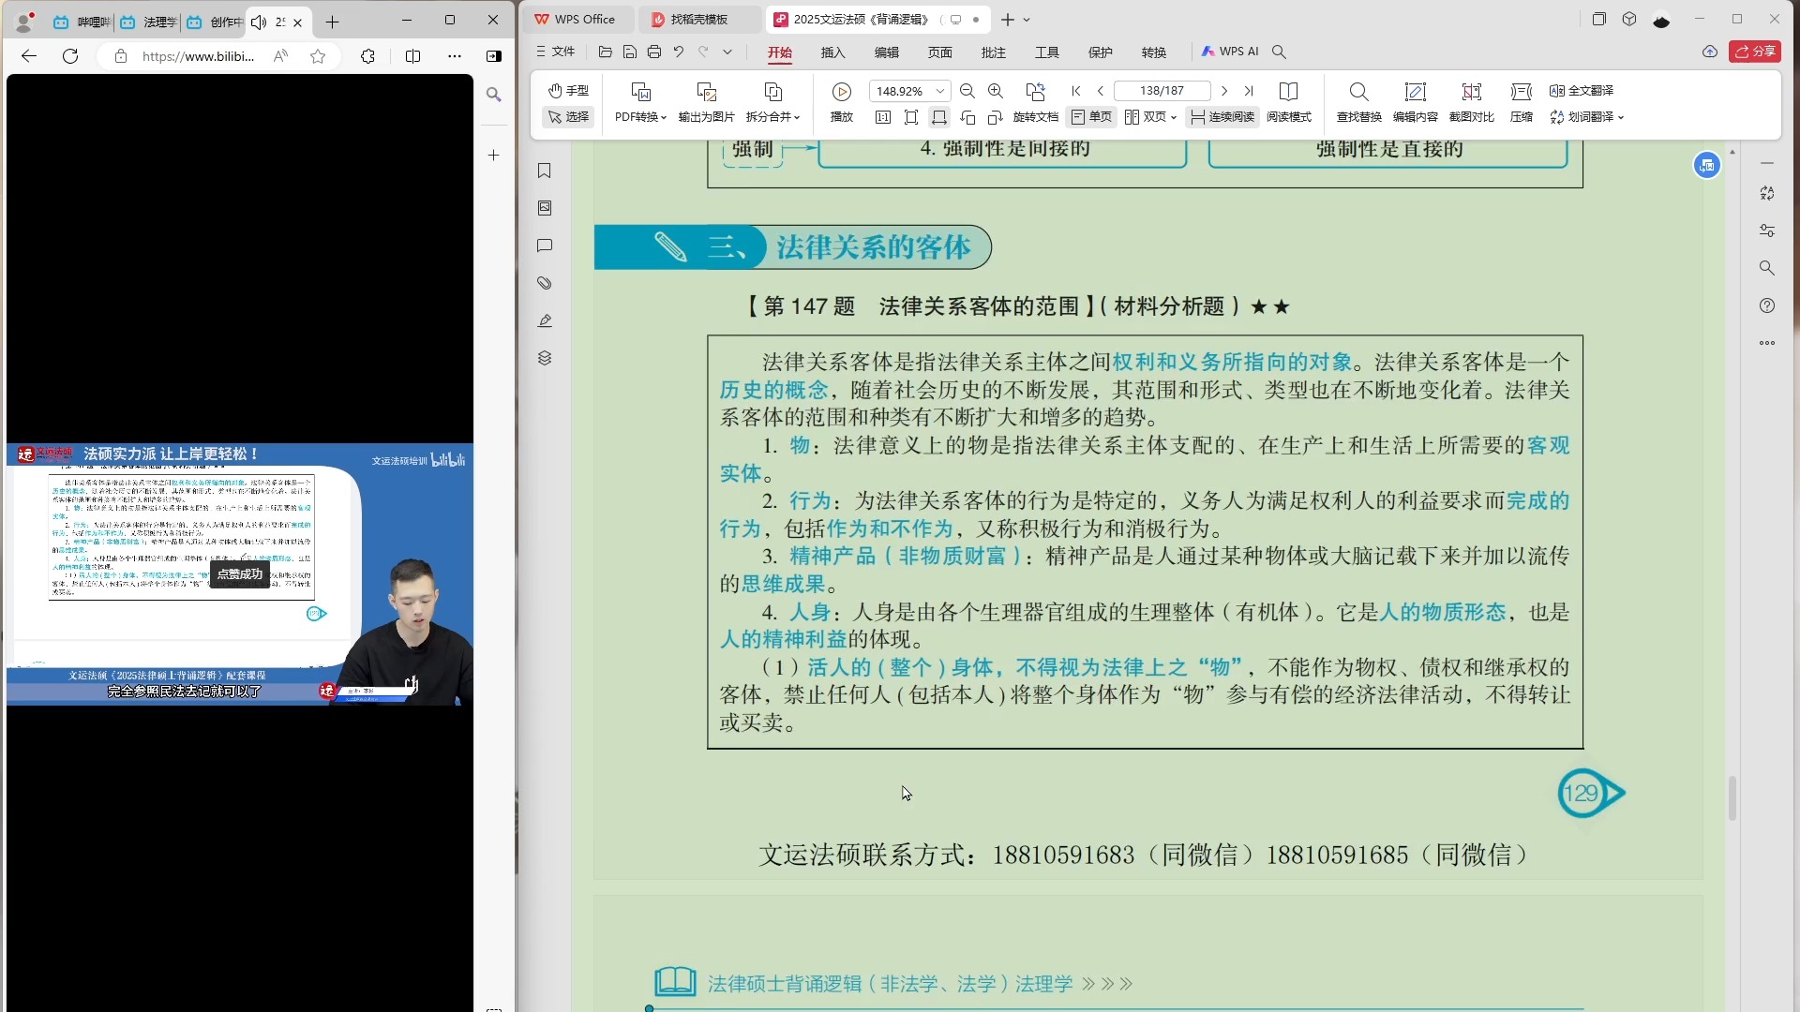Open thumbnails panel in left sidebar
The width and height of the screenshot is (1800, 1012).
(x=545, y=208)
